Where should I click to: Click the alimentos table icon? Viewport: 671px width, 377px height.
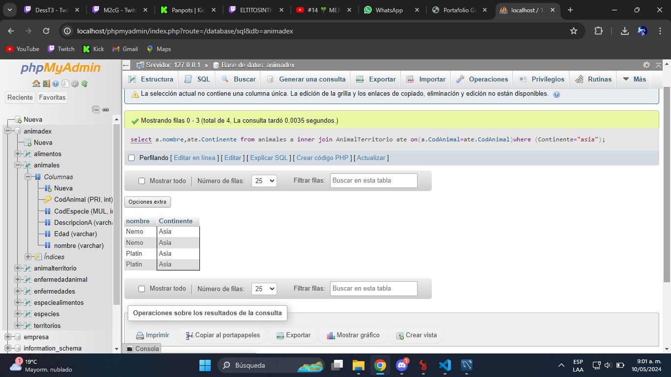pyautogui.click(x=28, y=154)
